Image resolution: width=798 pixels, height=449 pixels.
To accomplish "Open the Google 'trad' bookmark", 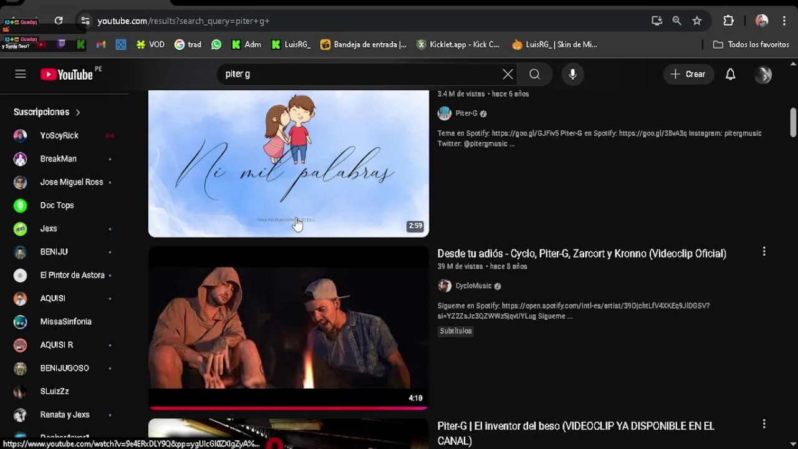I will click(188, 44).
